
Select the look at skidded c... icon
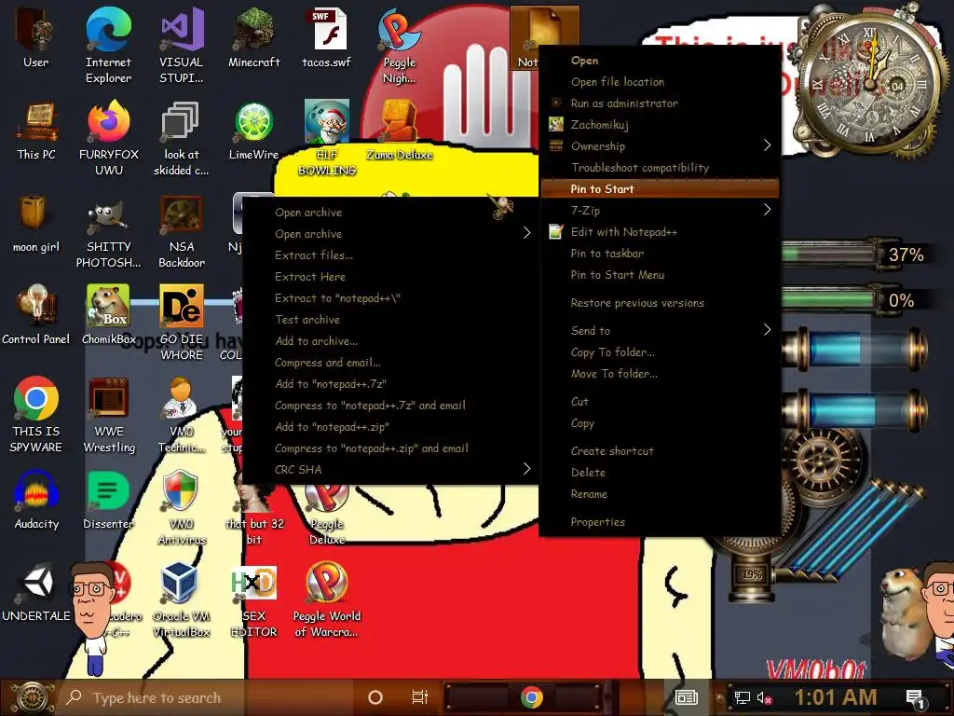pyautogui.click(x=182, y=138)
